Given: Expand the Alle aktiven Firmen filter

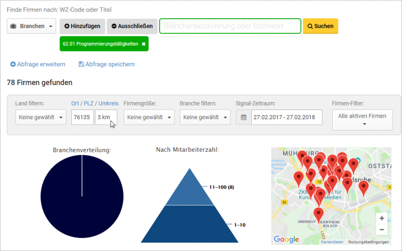Looking at the screenshot, I should pos(362,120).
